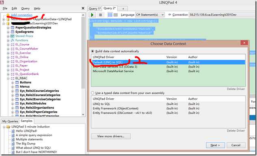Expand the EL_QuestionBank schema node

(8, 74)
